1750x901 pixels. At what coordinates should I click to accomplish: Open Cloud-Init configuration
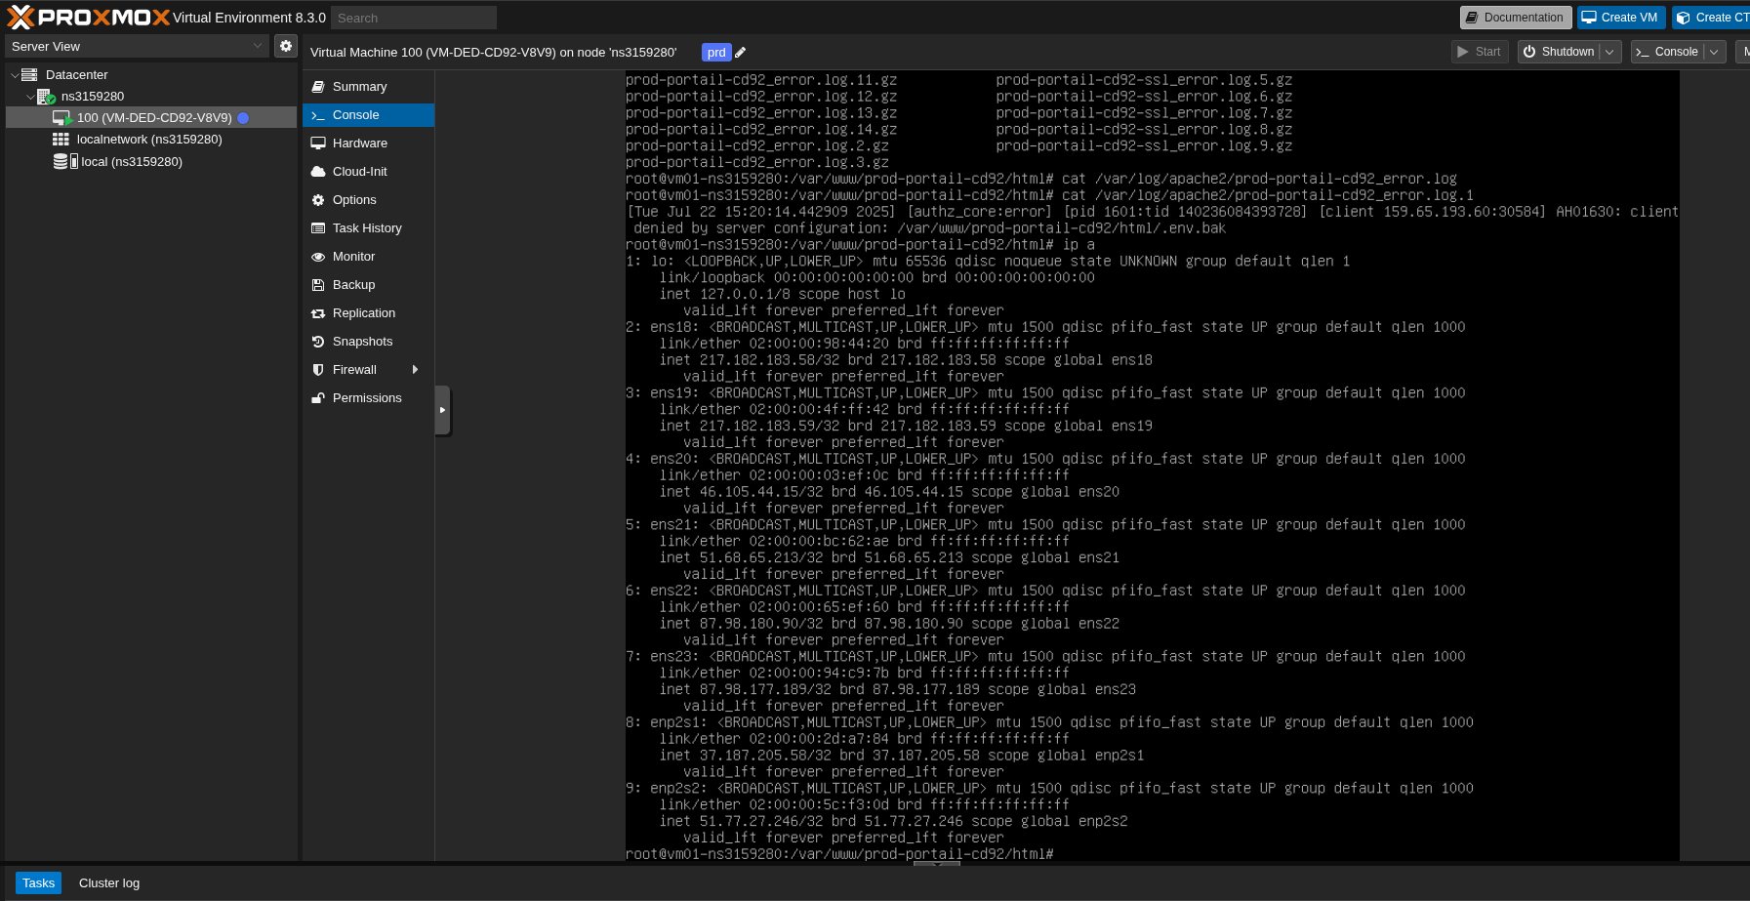(361, 171)
